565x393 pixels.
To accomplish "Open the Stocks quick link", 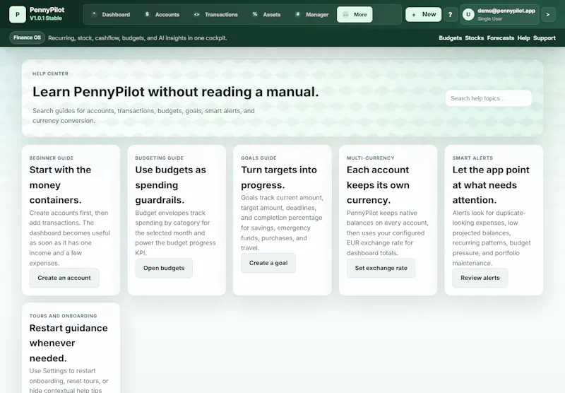I will click(474, 38).
